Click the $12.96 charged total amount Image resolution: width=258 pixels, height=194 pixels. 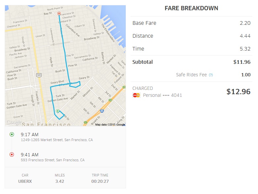click(x=238, y=92)
